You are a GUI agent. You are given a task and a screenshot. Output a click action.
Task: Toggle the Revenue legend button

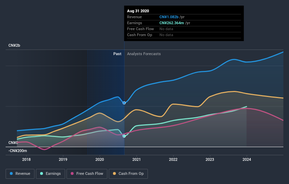click(20, 174)
